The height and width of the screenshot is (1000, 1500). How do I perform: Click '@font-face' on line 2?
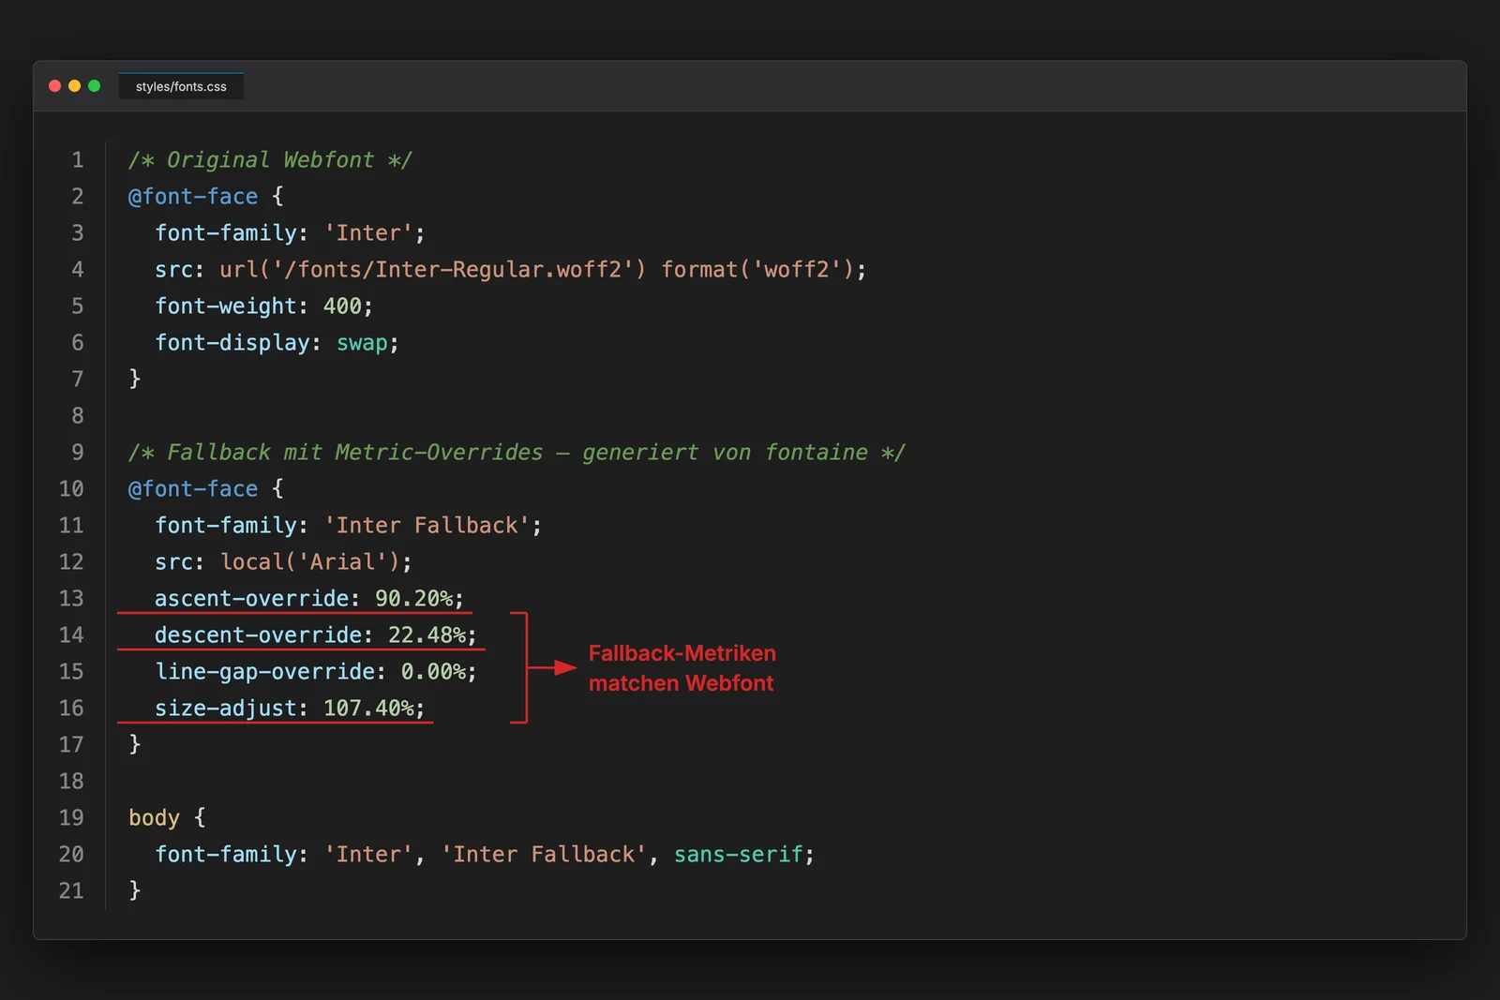(x=193, y=197)
